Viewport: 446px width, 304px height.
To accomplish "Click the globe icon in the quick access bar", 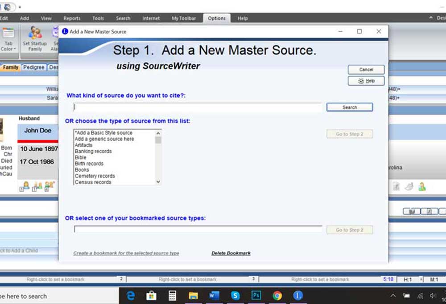I will pyautogui.click(x=8, y=7).
